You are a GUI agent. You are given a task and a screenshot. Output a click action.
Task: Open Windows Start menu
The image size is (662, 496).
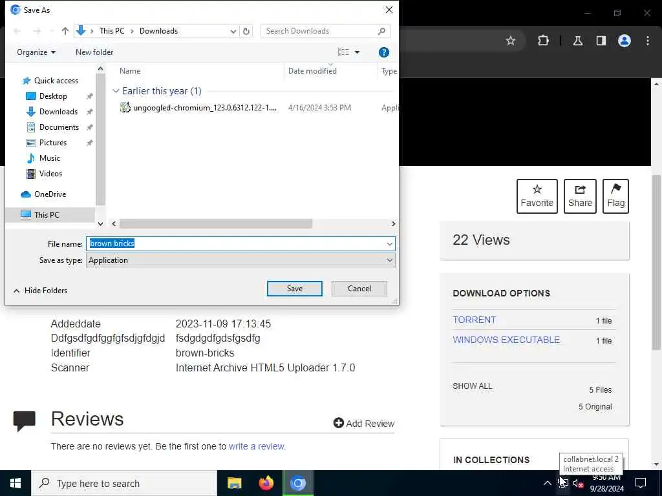(16, 483)
